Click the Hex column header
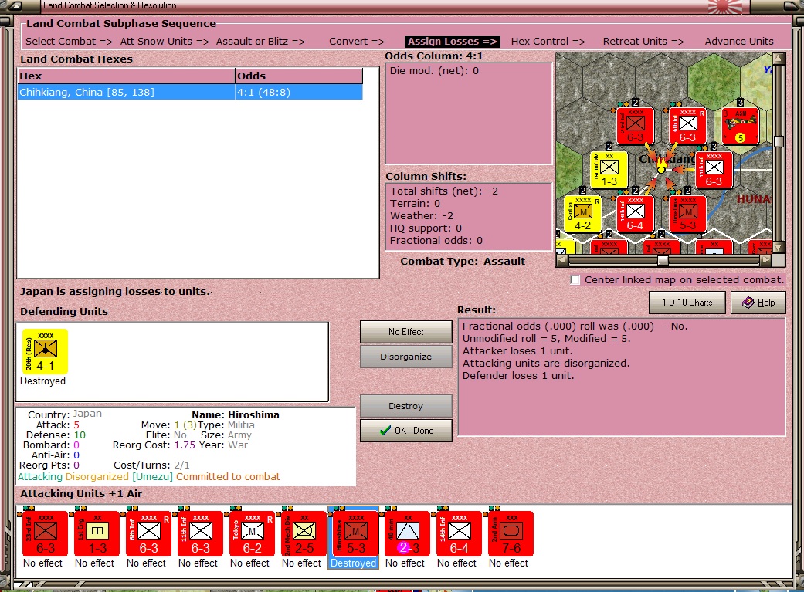 [x=126, y=76]
